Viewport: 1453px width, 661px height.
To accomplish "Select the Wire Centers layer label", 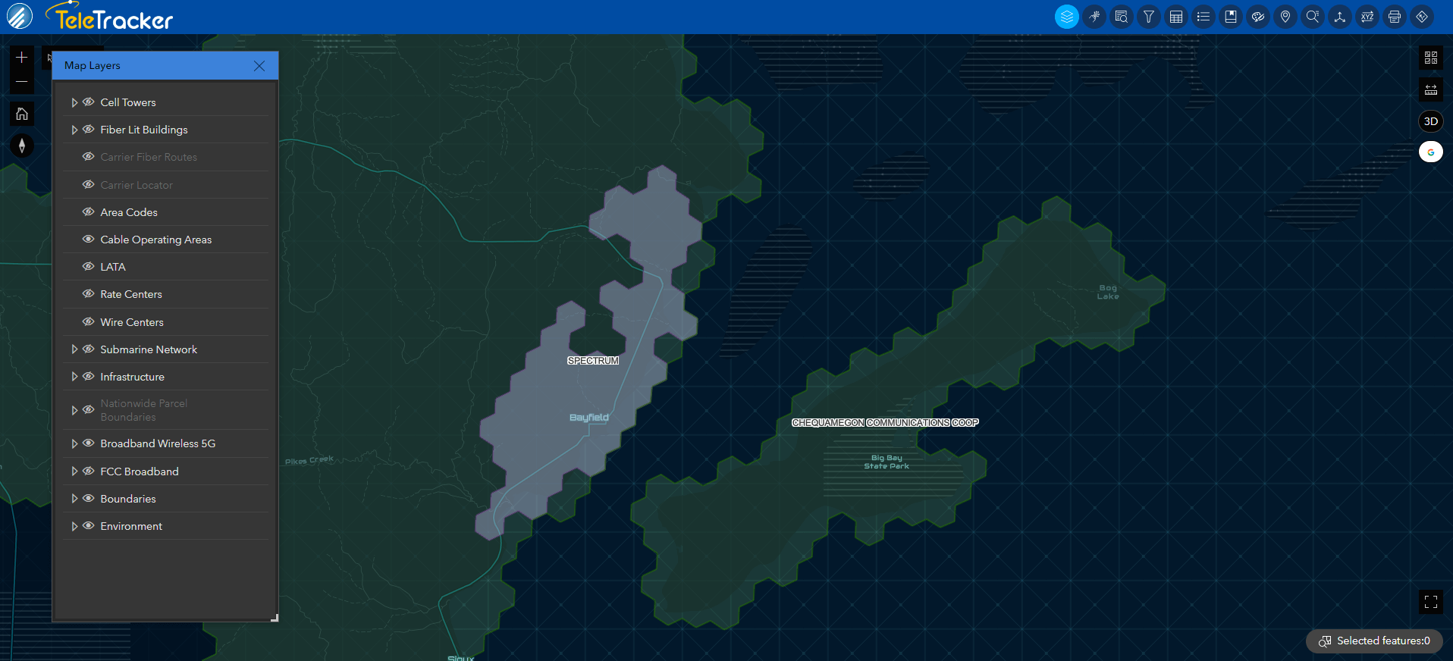I will point(132,322).
